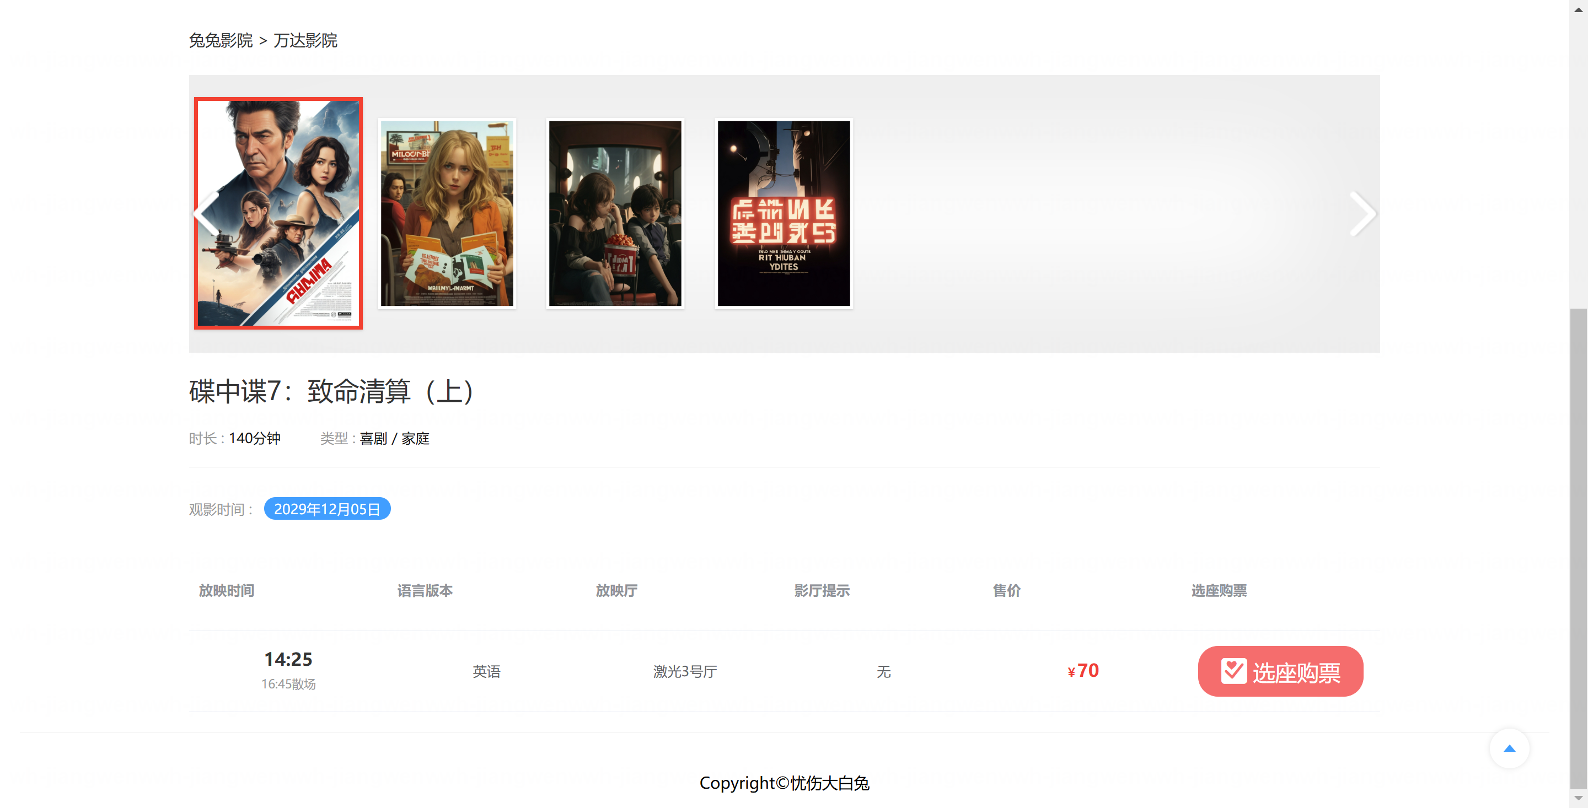Screen dimensions: 1588x808
Task: Click the heart-check icon in 选座购票 button
Action: (x=1233, y=671)
